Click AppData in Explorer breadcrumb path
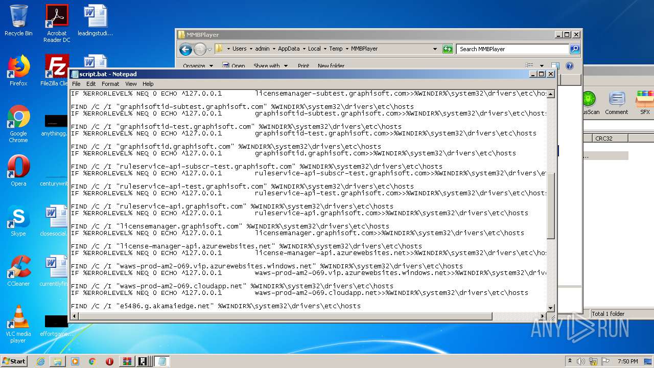Image resolution: width=654 pixels, height=368 pixels. tap(289, 49)
